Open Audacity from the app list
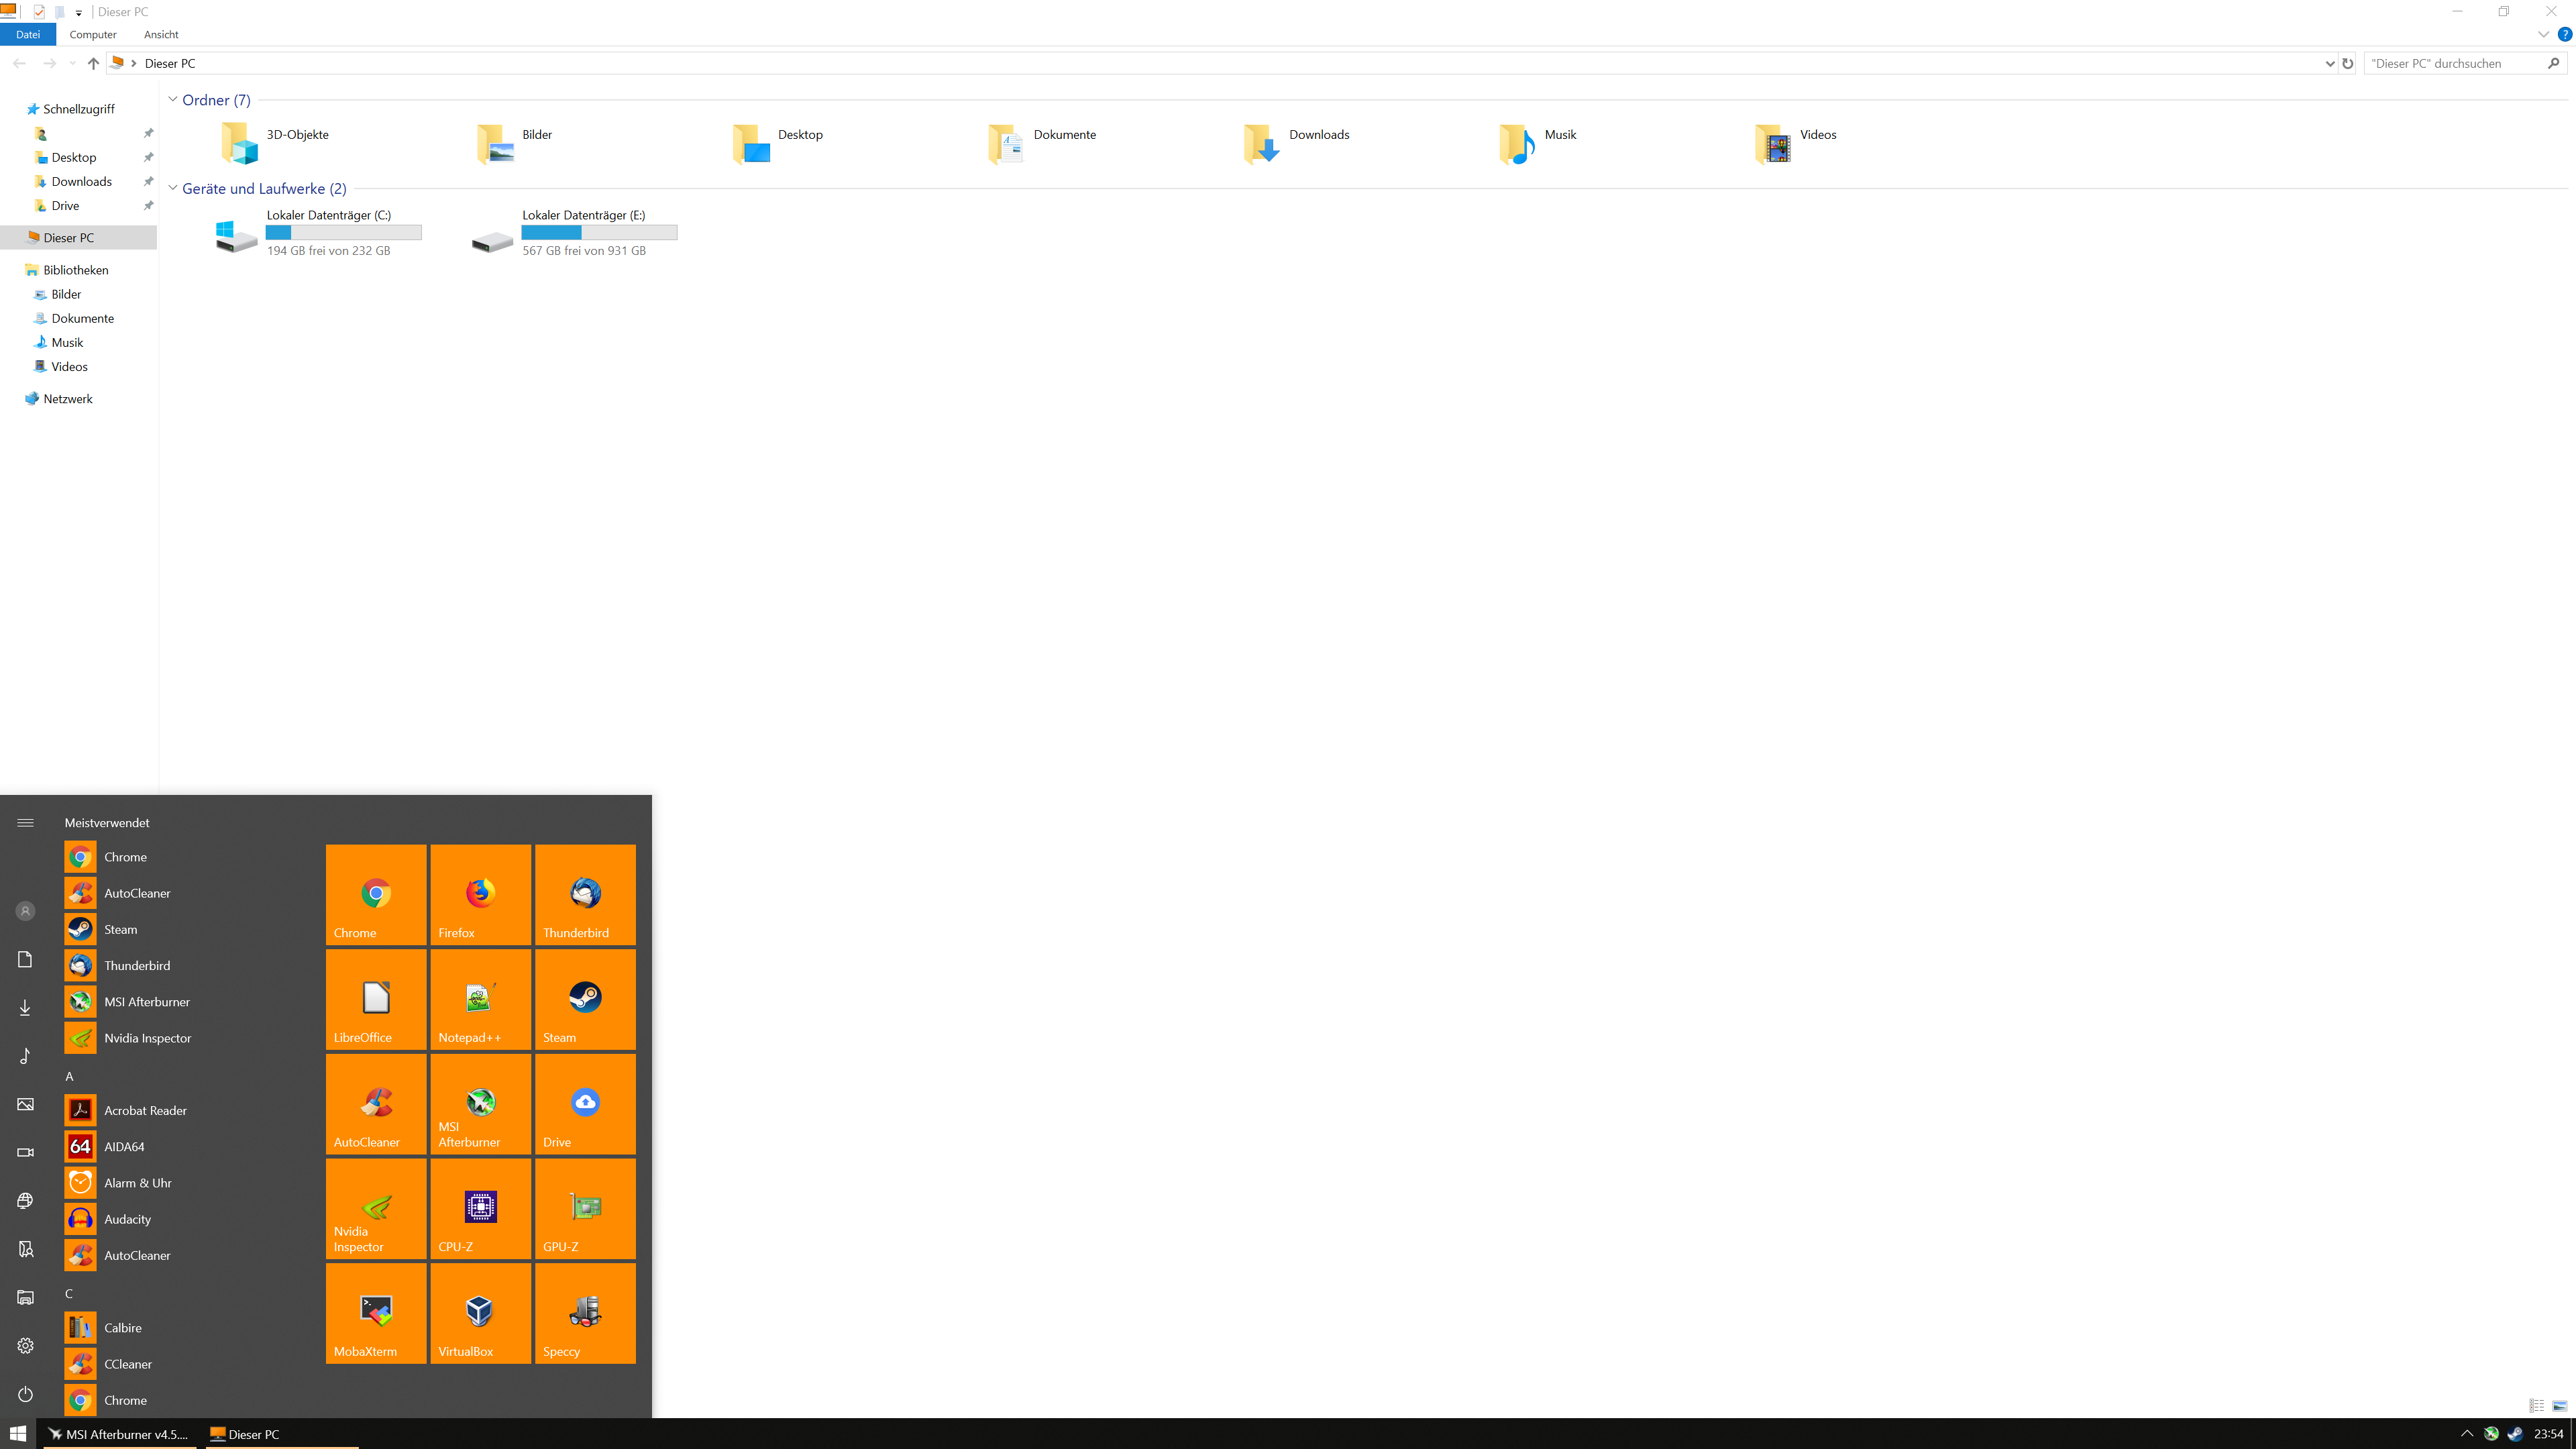Screen dimensions: 2576x1449 [x=128, y=1219]
